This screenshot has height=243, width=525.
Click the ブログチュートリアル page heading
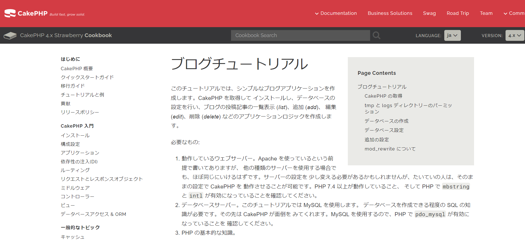[x=240, y=64]
